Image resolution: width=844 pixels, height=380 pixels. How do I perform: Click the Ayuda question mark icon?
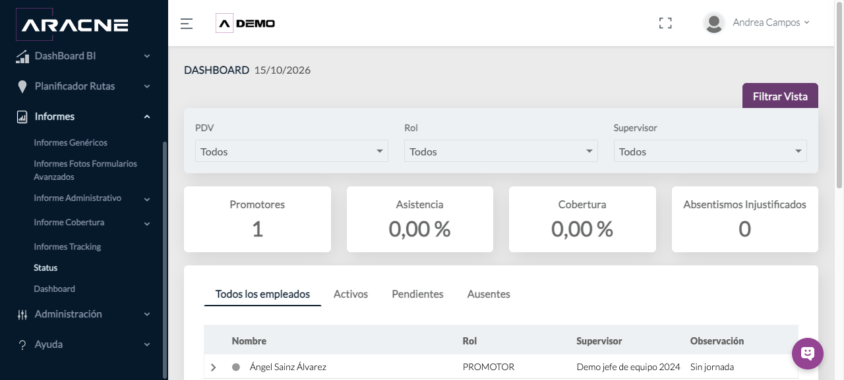point(22,344)
